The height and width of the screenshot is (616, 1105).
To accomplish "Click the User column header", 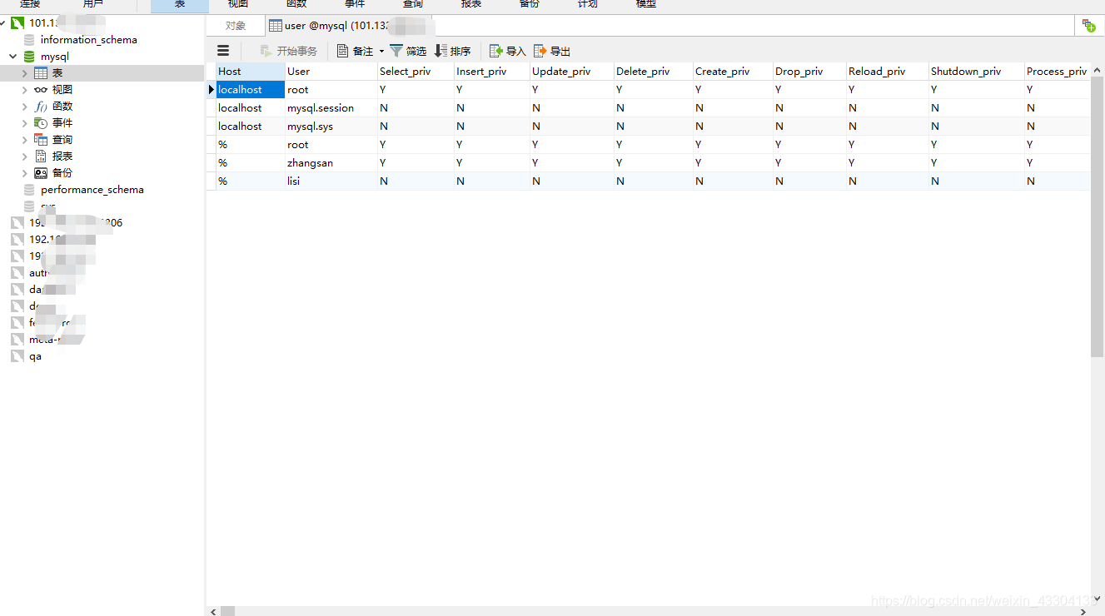I will coord(331,72).
